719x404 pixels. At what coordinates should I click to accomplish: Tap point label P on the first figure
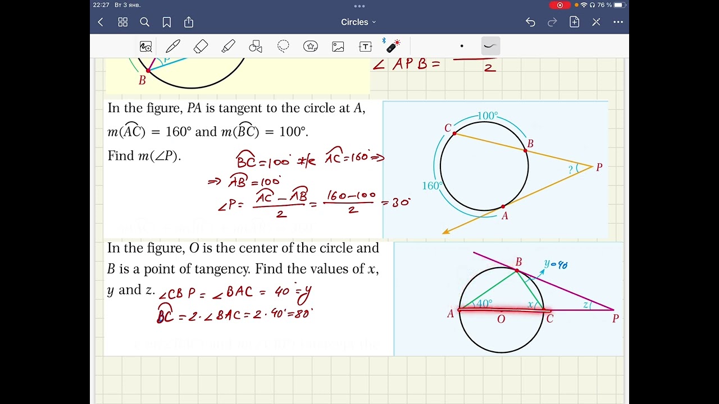[x=599, y=167]
